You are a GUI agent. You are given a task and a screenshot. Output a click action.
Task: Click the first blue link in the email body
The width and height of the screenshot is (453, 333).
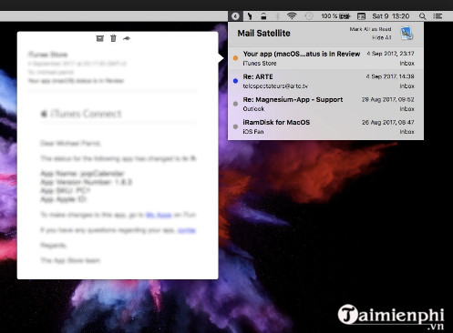click(x=159, y=215)
